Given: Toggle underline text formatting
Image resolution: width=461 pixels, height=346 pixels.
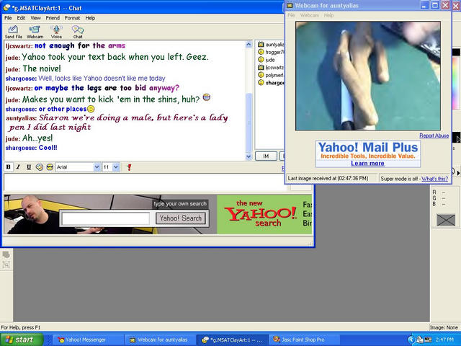Looking at the screenshot, I should coord(29,167).
